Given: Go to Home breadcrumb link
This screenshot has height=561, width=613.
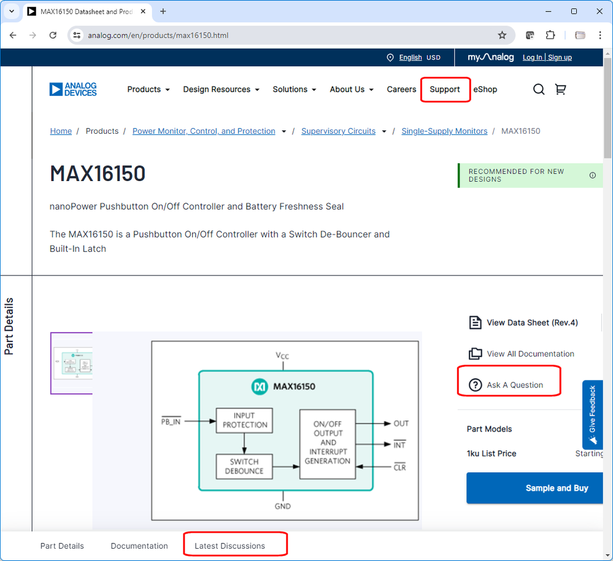Looking at the screenshot, I should pyautogui.click(x=61, y=131).
